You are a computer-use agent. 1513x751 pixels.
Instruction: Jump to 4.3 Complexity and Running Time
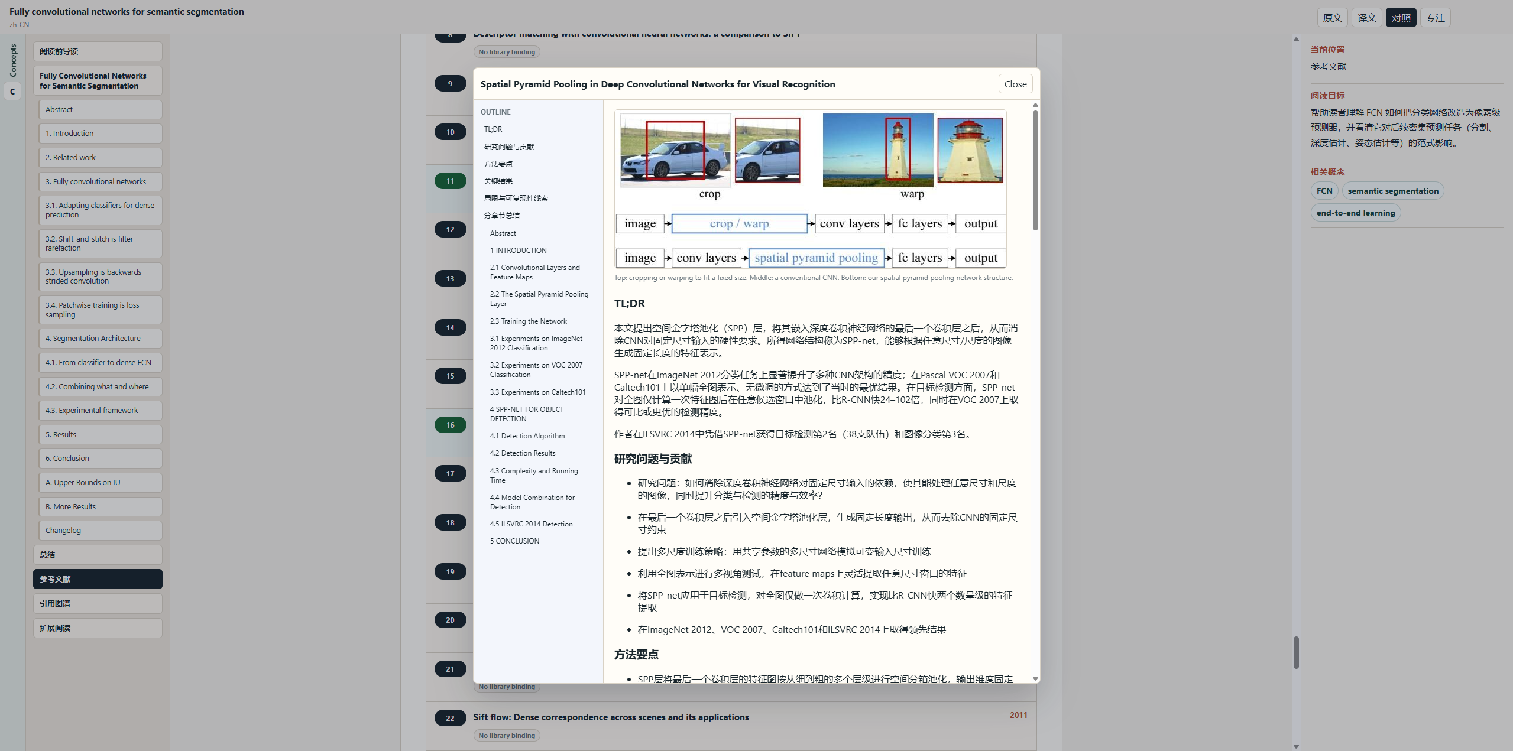533,475
